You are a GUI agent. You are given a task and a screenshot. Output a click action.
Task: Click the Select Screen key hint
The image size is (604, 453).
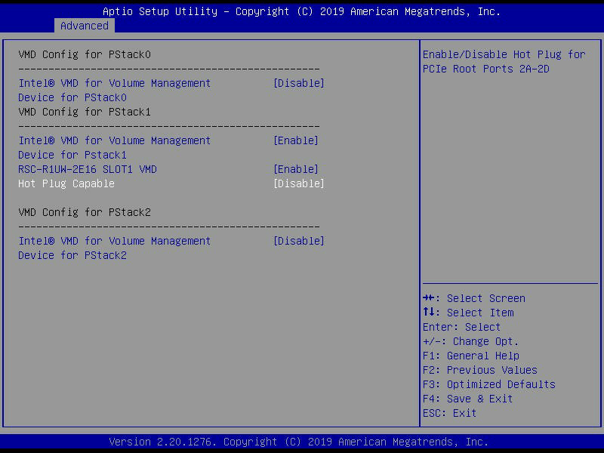(474, 298)
